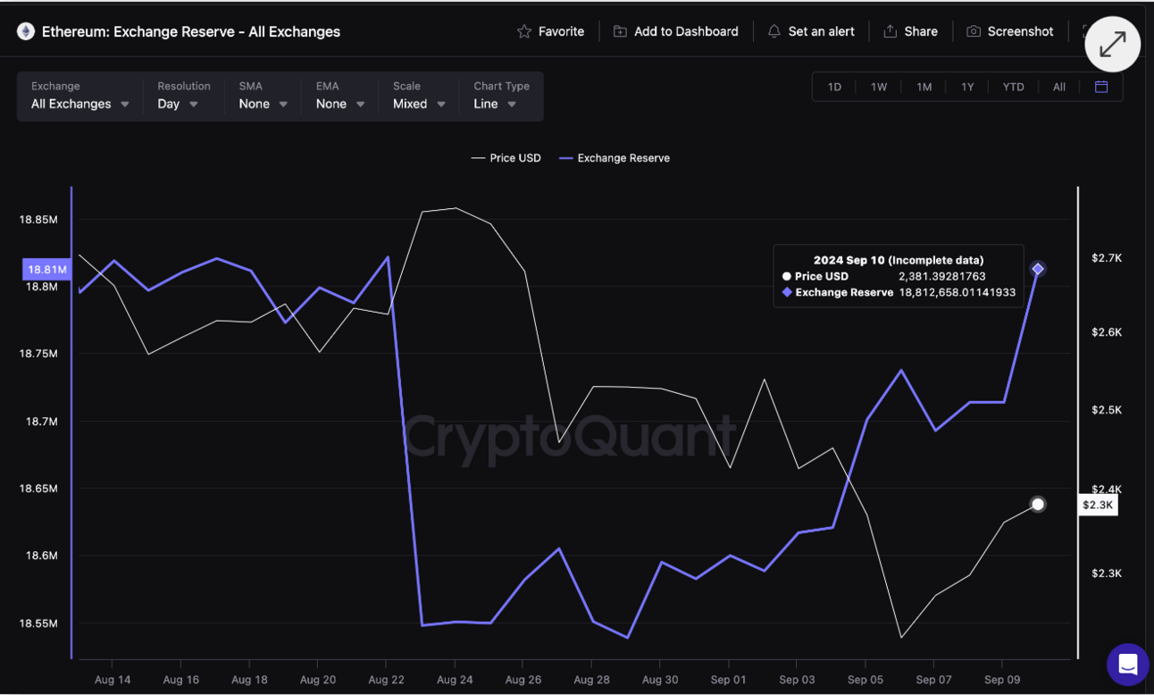Open the calendar date range picker
The height and width of the screenshot is (695, 1154).
(x=1101, y=87)
